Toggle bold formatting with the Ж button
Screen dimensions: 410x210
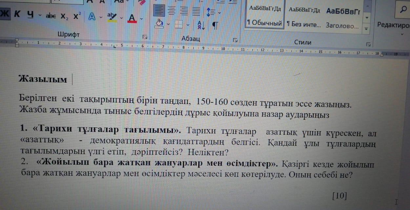[5, 14]
